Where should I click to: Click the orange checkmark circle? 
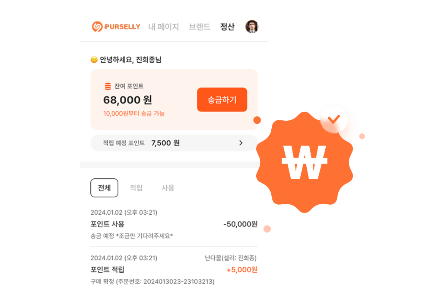tap(334, 119)
